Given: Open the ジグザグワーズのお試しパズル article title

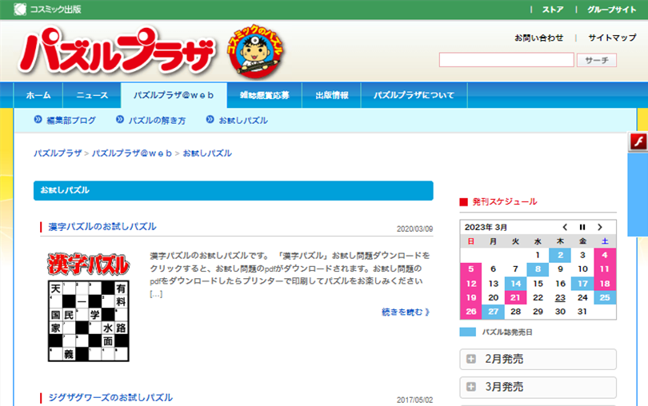Looking at the screenshot, I should pyautogui.click(x=110, y=398).
